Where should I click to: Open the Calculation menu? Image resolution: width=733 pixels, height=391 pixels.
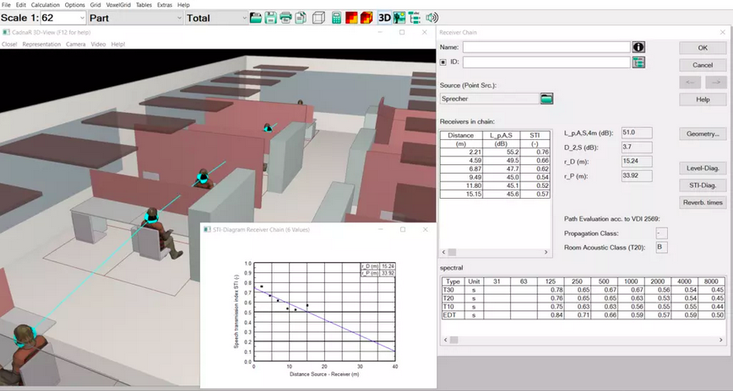point(40,5)
